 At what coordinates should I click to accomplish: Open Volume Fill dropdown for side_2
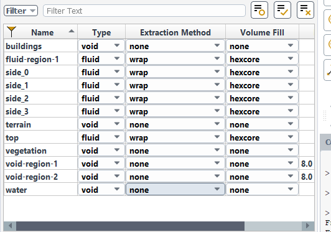point(262,98)
